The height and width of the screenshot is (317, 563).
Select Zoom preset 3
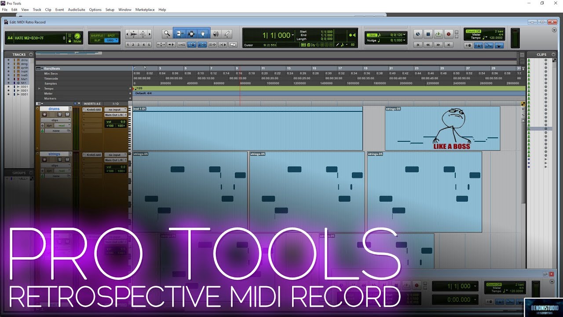click(139, 44)
